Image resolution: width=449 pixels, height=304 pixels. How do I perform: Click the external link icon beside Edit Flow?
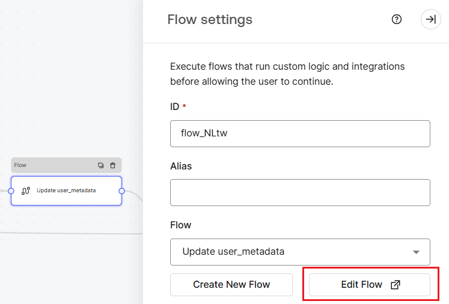(x=396, y=285)
